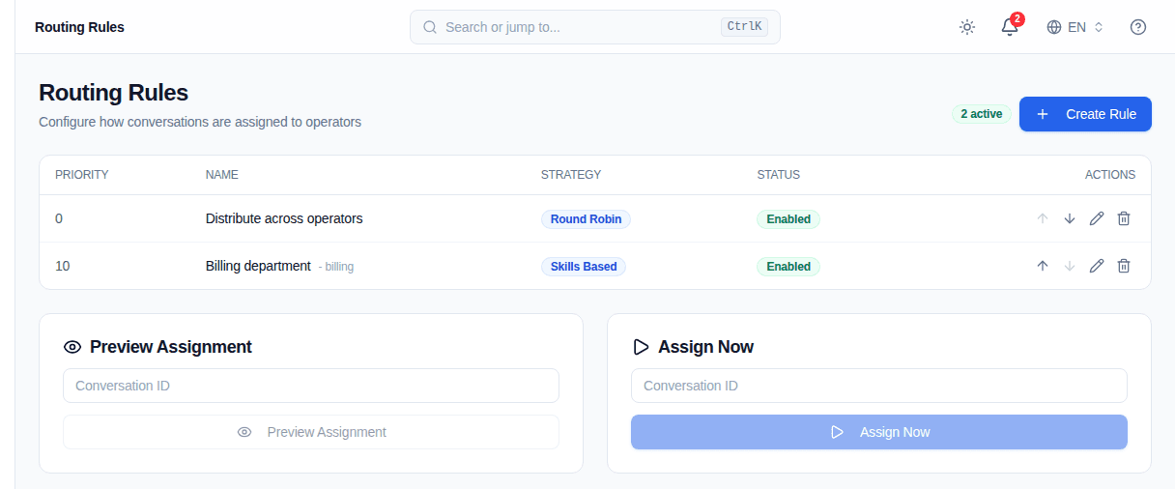Viewport: 1175px width, 489px height.
Task: Click the Skills Based strategy badge
Action: click(584, 267)
